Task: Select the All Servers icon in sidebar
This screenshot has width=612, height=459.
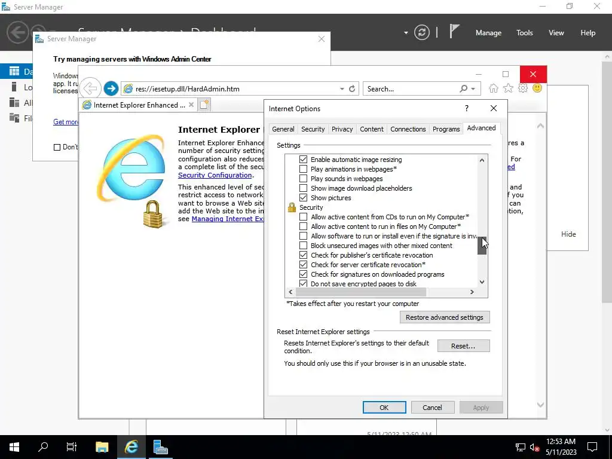Action: [14, 102]
